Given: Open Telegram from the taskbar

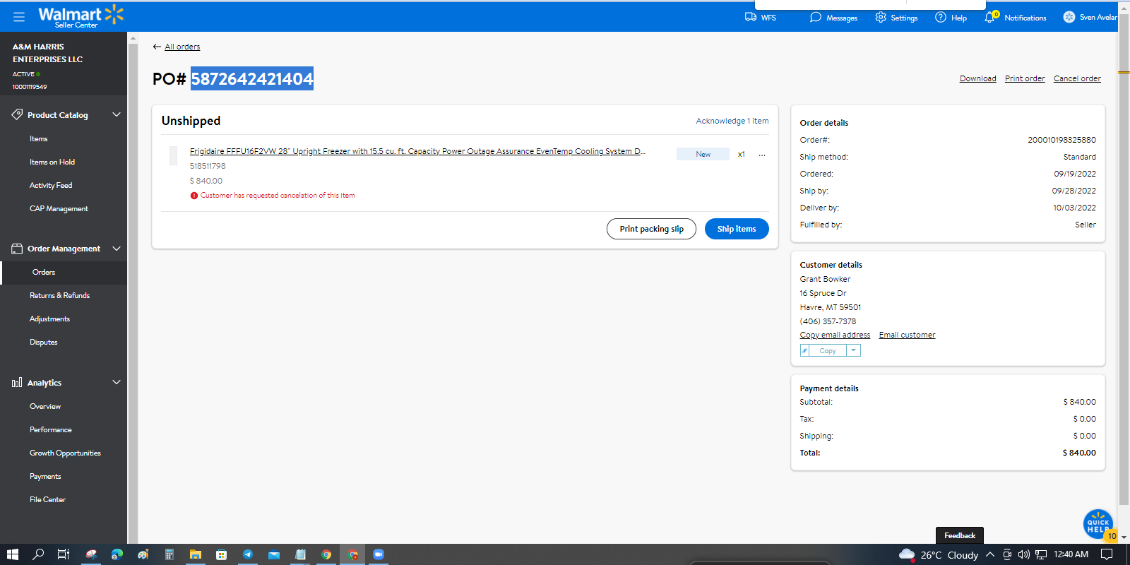Looking at the screenshot, I should point(248,554).
